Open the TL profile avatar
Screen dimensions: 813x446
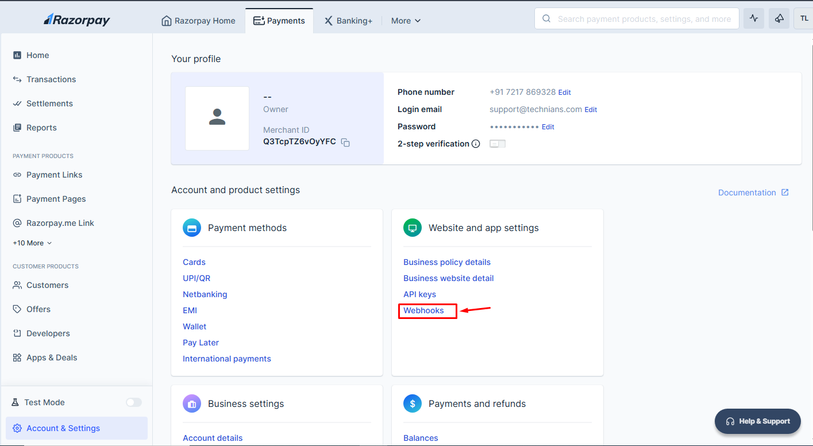[804, 19]
